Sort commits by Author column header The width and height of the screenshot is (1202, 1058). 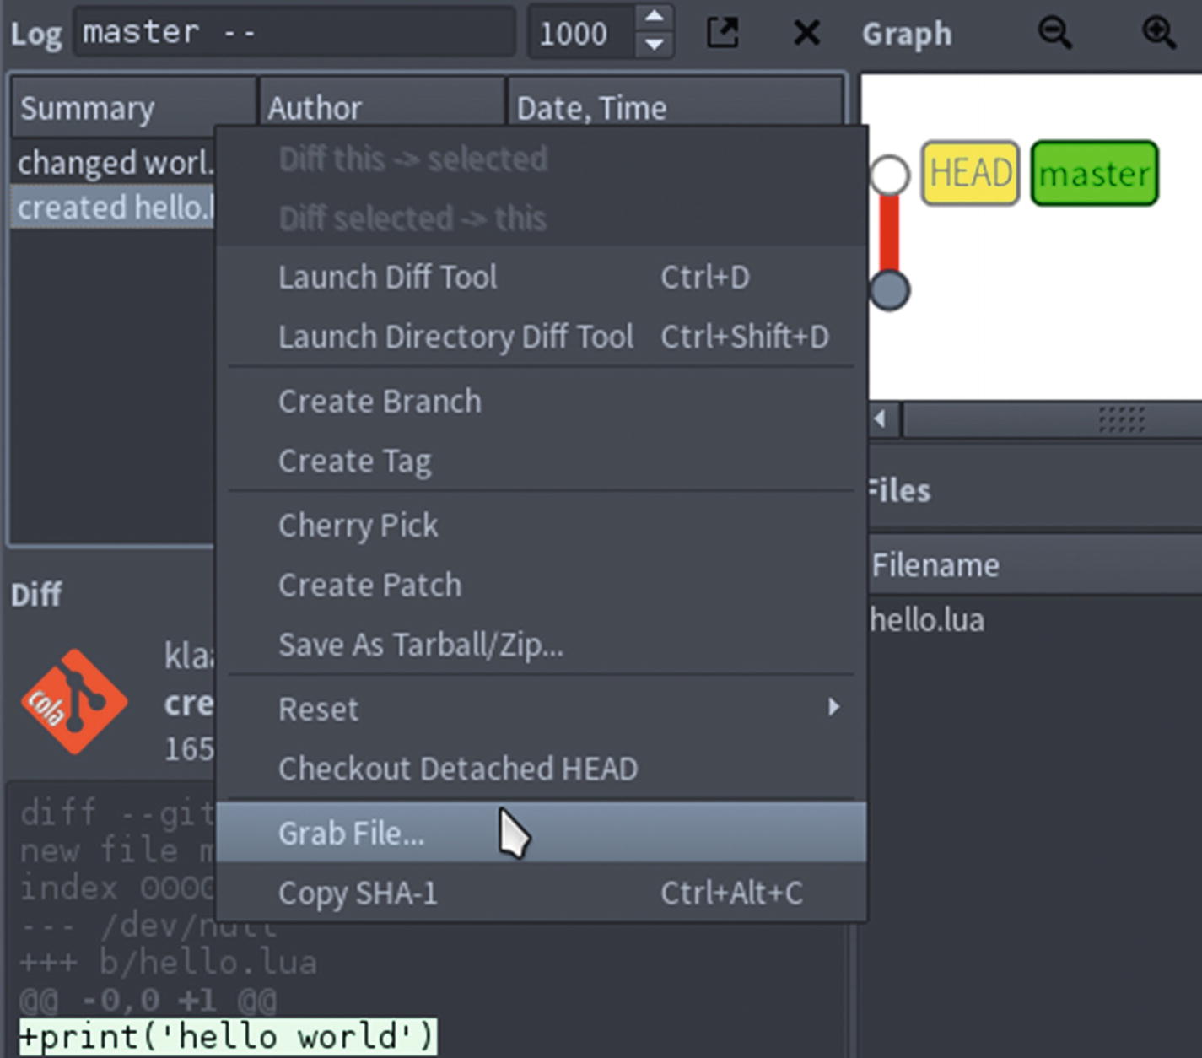tap(382, 107)
